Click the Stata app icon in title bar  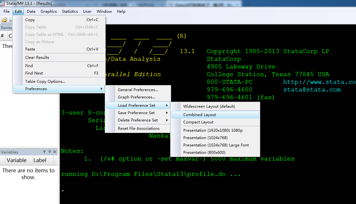click(3, 3)
